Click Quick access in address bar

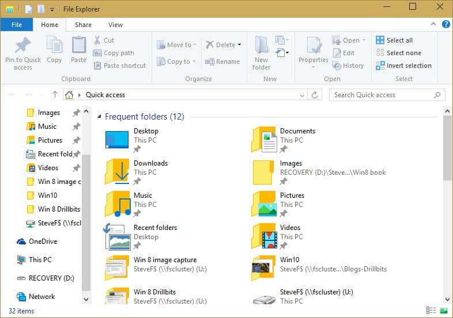pos(105,95)
